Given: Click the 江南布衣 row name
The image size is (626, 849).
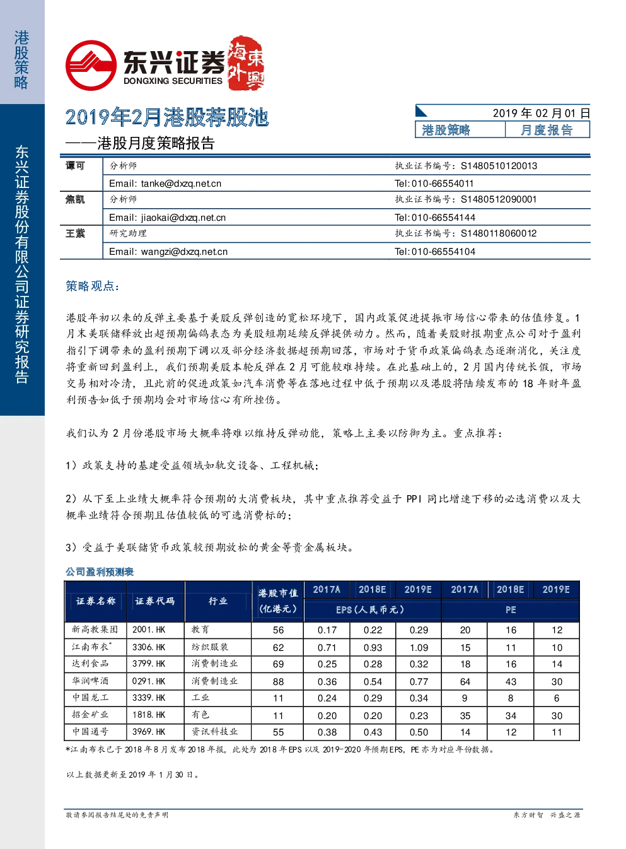Looking at the screenshot, I should (91, 647).
